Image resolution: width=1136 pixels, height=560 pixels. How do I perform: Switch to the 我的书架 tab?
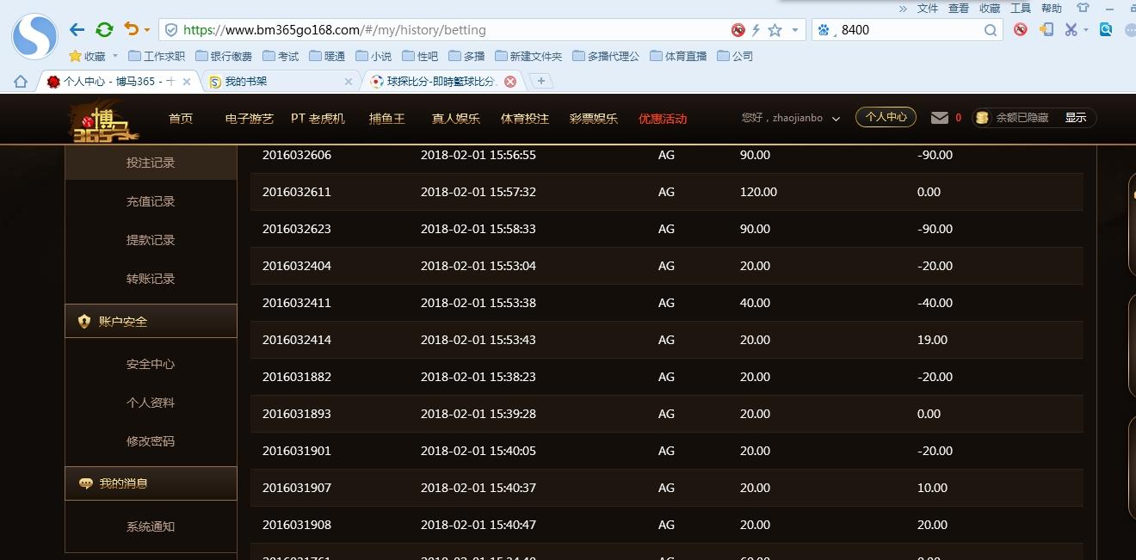pos(244,83)
